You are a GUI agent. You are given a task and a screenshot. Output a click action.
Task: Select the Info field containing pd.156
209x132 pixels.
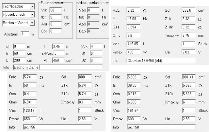pyautogui.click(x=57, y=127)
